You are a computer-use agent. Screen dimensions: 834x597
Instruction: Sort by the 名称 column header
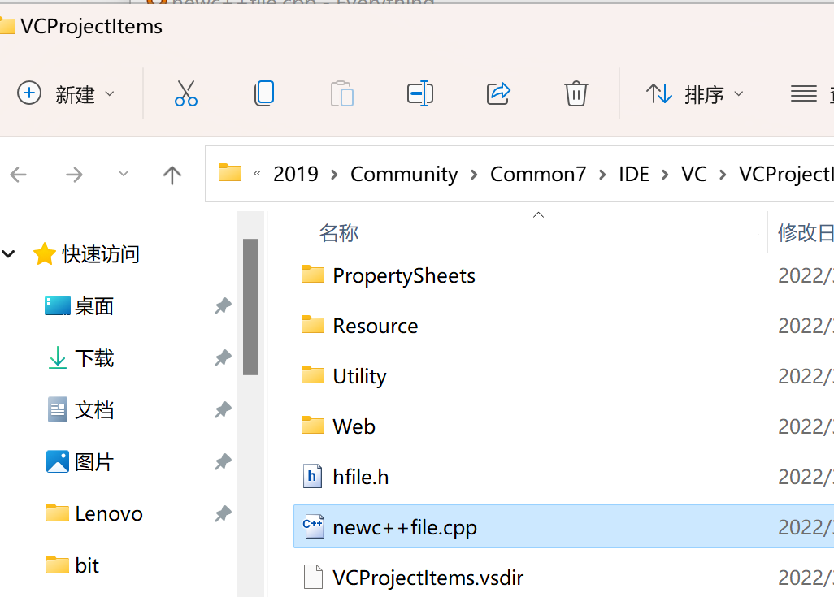pos(339,233)
